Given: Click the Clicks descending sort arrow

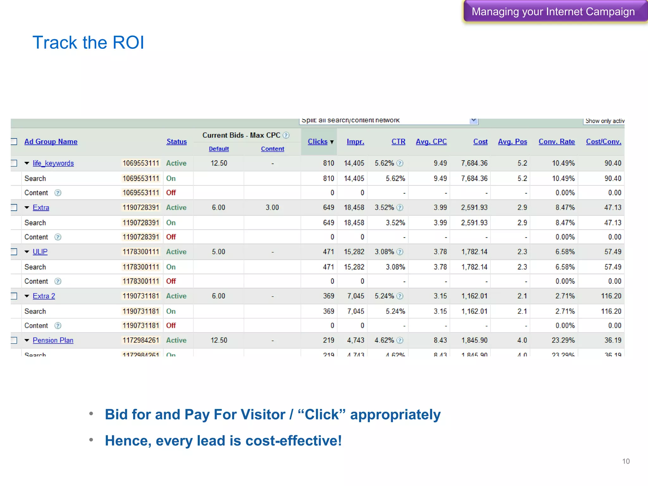Looking at the screenshot, I should tap(332, 142).
